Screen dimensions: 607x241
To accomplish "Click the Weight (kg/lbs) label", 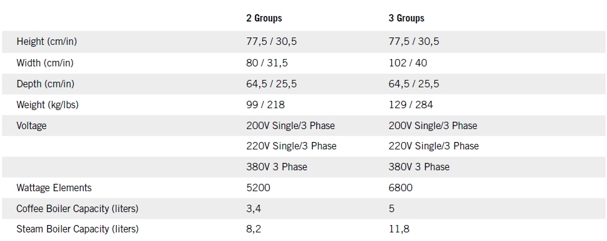I will [x=47, y=105].
